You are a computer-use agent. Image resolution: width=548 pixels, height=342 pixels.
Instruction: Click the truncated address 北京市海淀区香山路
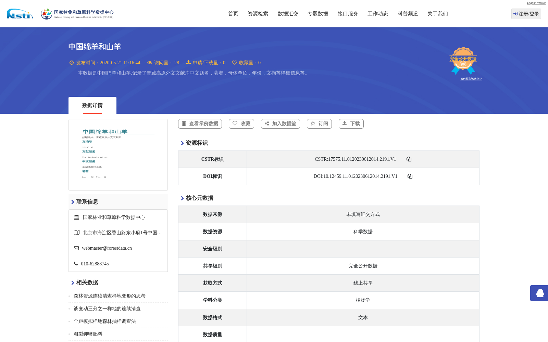point(122,233)
